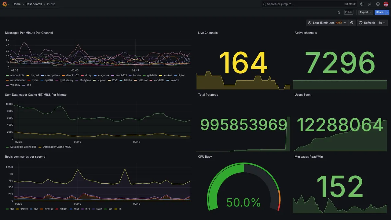Expand the Share button arrow dropdown
The width and height of the screenshot is (391, 220).
tap(387, 12)
